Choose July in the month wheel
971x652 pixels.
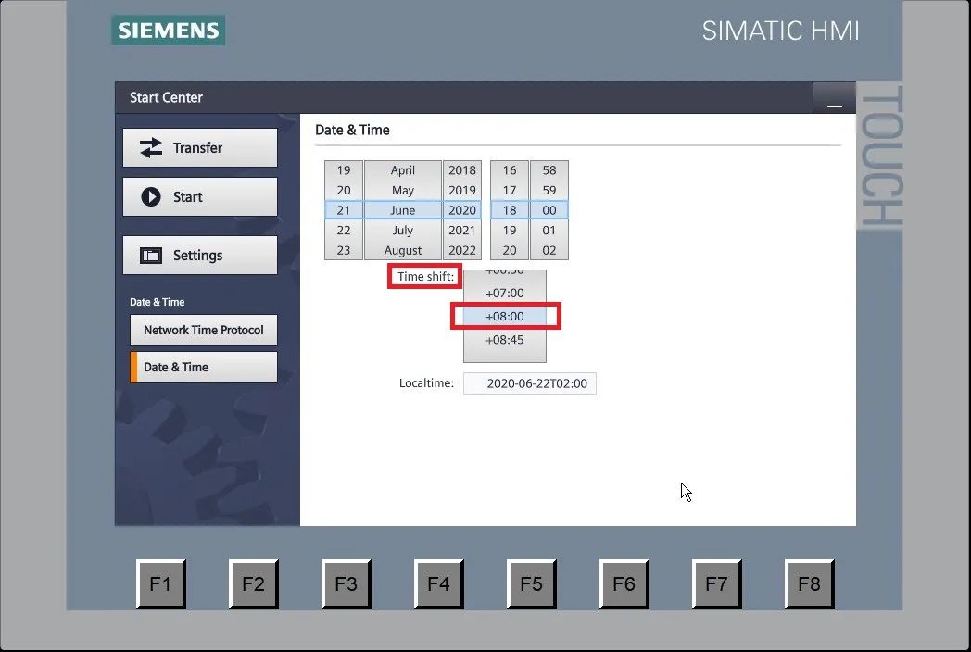click(402, 231)
